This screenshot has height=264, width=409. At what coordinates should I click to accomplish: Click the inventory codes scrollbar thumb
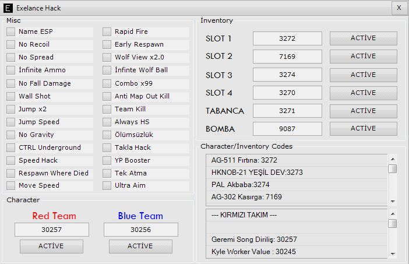coord(393,169)
